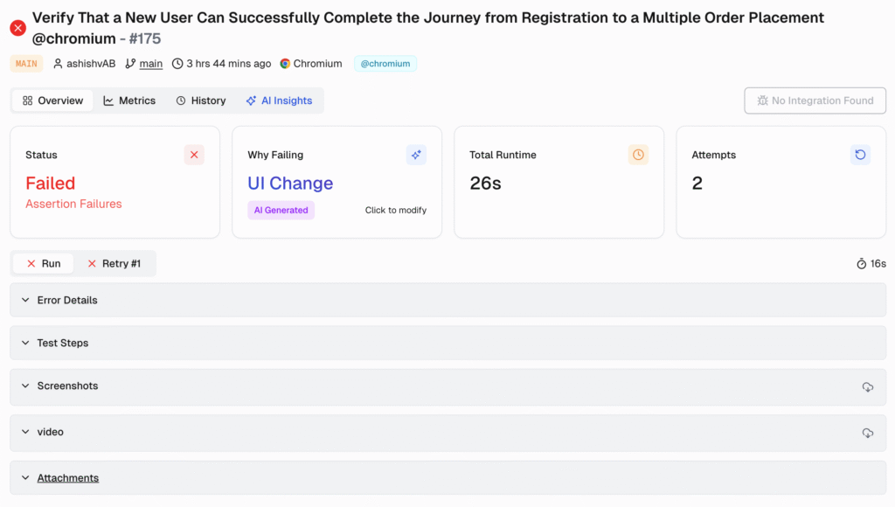Click the Chromium browser icon
Screen dimensions: 895x507
click(x=285, y=64)
